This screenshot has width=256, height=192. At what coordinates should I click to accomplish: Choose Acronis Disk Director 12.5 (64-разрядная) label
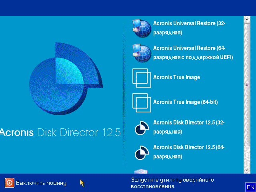point(189,152)
